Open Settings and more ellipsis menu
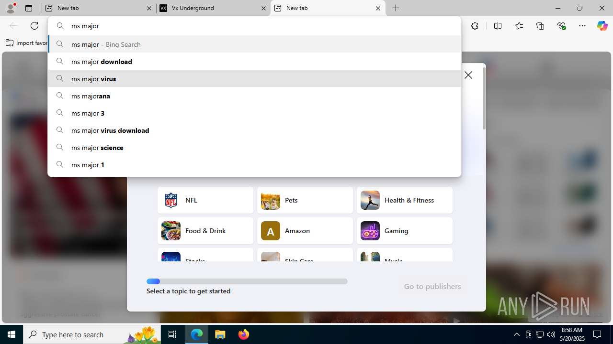This screenshot has width=613, height=344. click(x=582, y=26)
